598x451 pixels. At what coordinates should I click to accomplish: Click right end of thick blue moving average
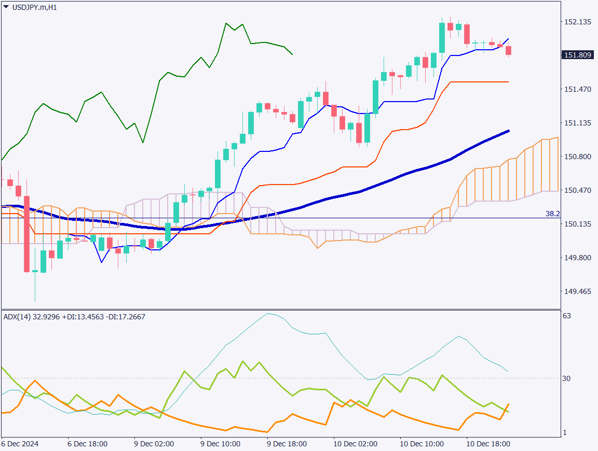pos(507,131)
